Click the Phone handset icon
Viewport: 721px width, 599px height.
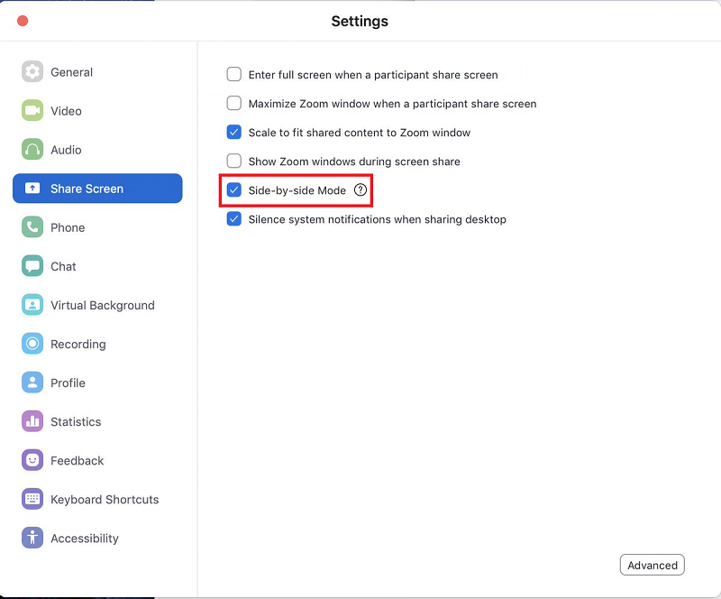[x=32, y=227]
